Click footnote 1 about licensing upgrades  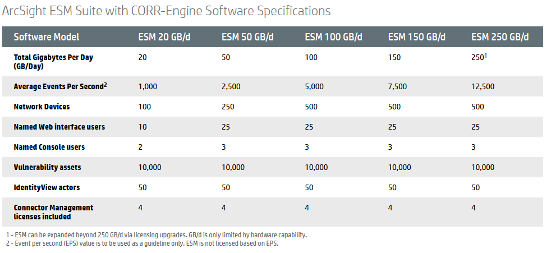coord(157,234)
